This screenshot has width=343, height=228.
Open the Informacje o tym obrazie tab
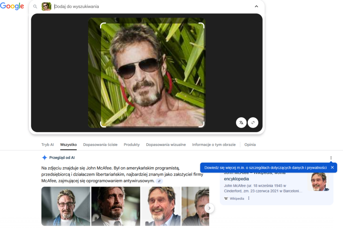tap(214, 145)
